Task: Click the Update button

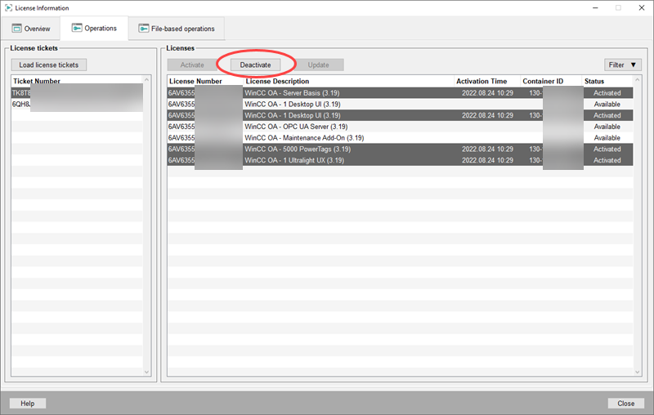Action: point(319,65)
